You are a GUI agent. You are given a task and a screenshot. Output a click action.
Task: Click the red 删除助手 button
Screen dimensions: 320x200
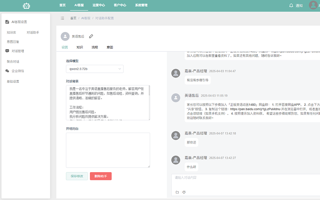coord(101,176)
